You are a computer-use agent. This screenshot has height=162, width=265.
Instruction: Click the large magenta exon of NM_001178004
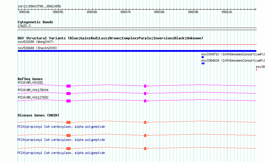(x=68, y=94)
